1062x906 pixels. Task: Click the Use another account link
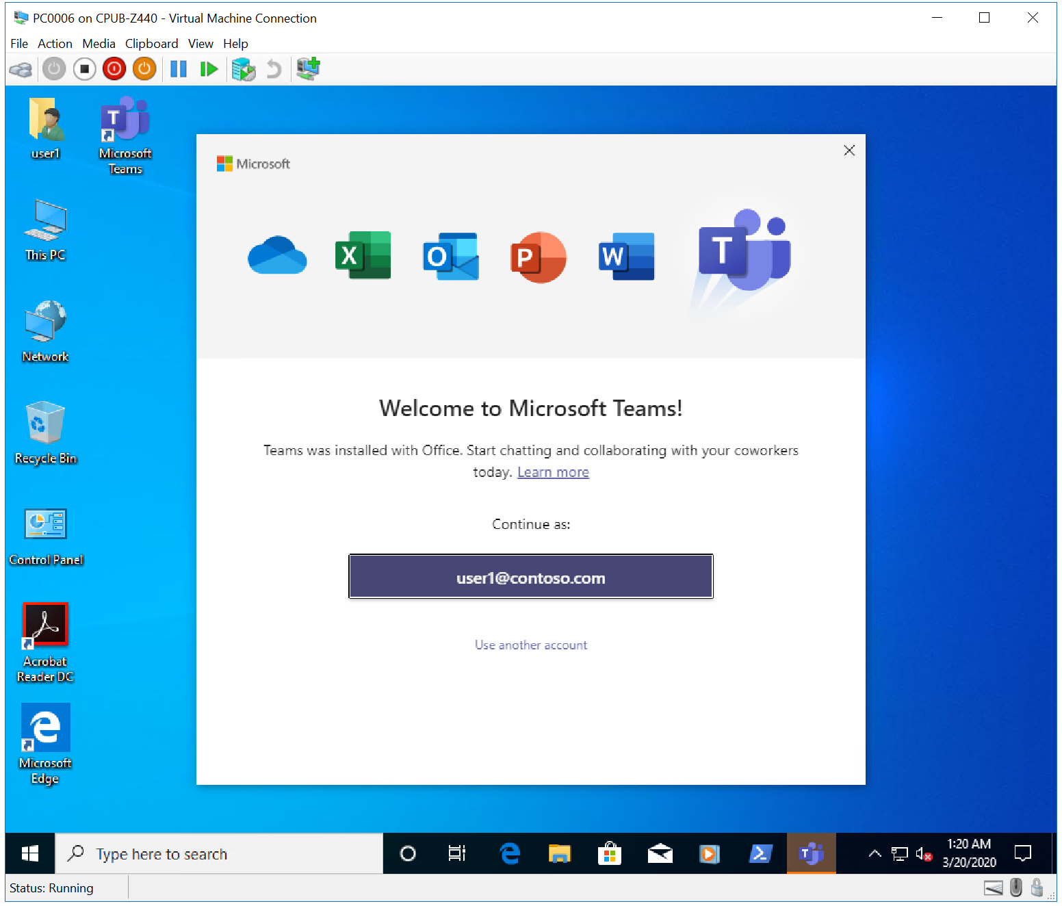[x=530, y=645]
